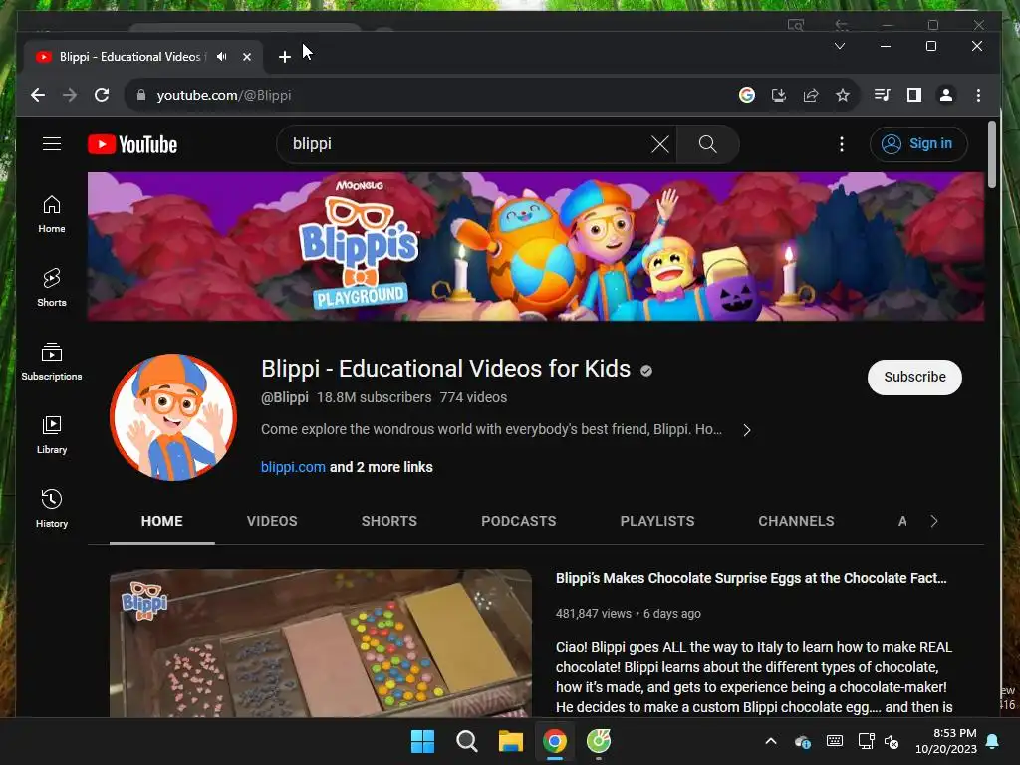Click the Blippi channel avatar
Screen dimensions: 1020x765
173,417
